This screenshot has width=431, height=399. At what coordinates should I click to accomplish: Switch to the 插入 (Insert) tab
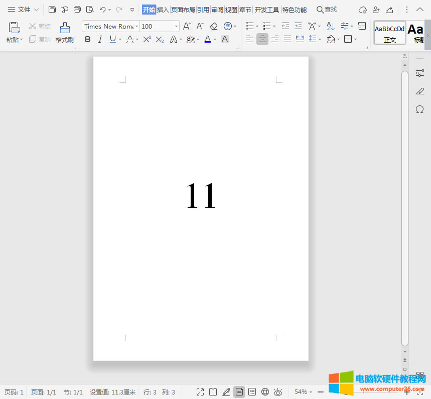163,10
